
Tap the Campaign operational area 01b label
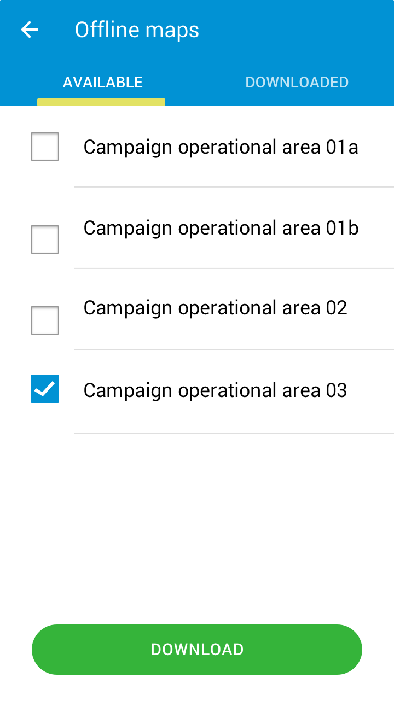point(221,228)
